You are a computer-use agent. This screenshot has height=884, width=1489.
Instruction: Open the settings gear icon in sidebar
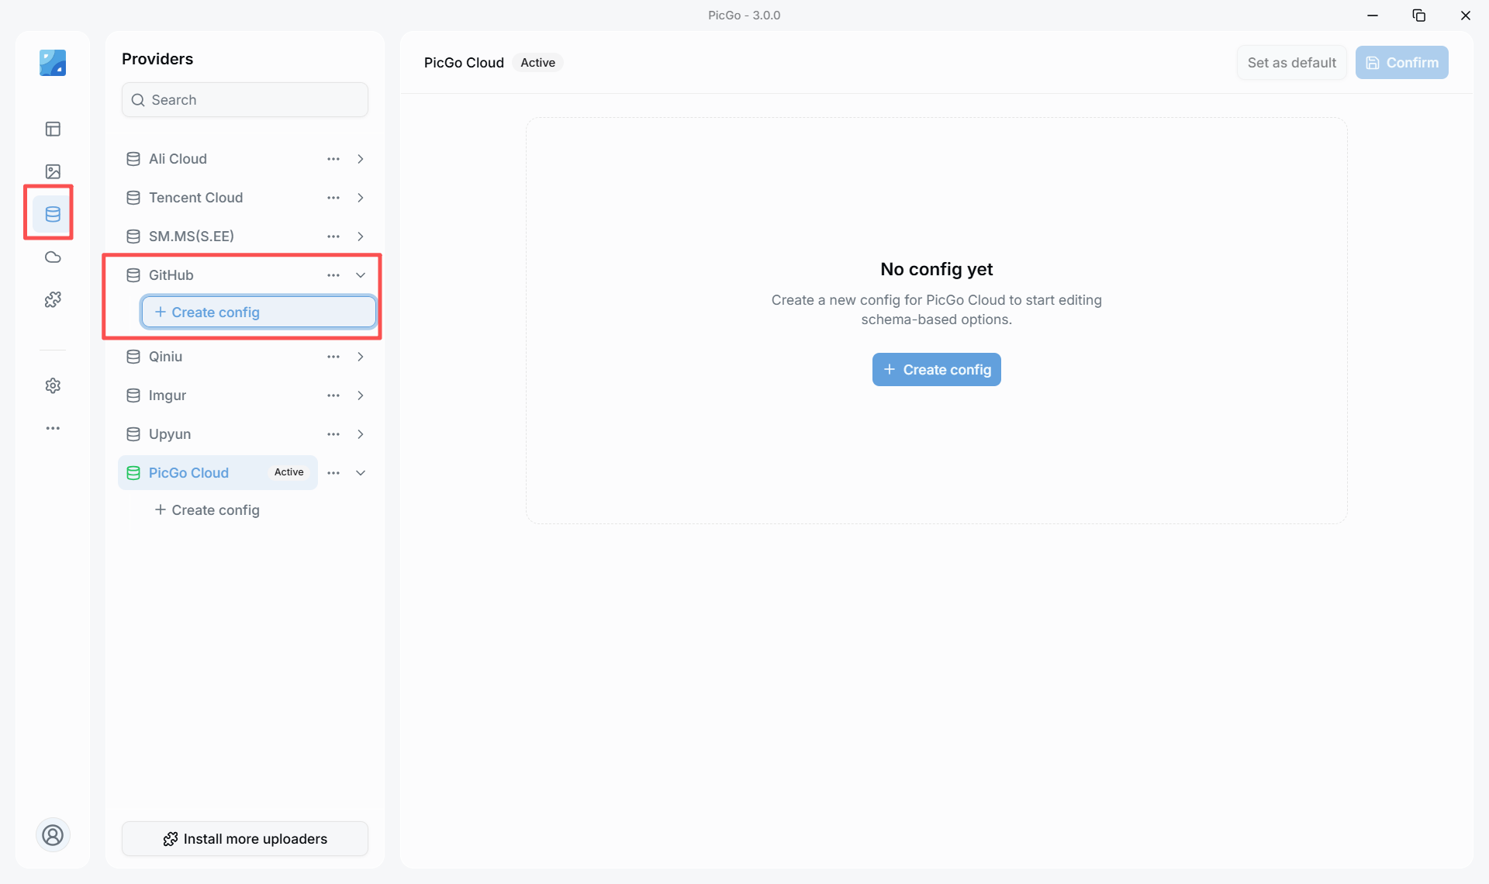pos(53,385)
